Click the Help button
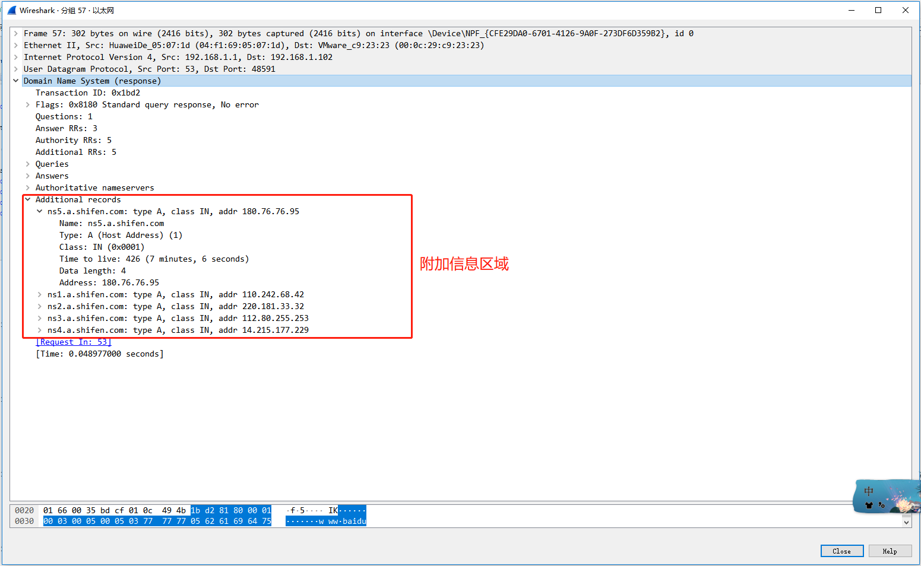 pos(890,551)
